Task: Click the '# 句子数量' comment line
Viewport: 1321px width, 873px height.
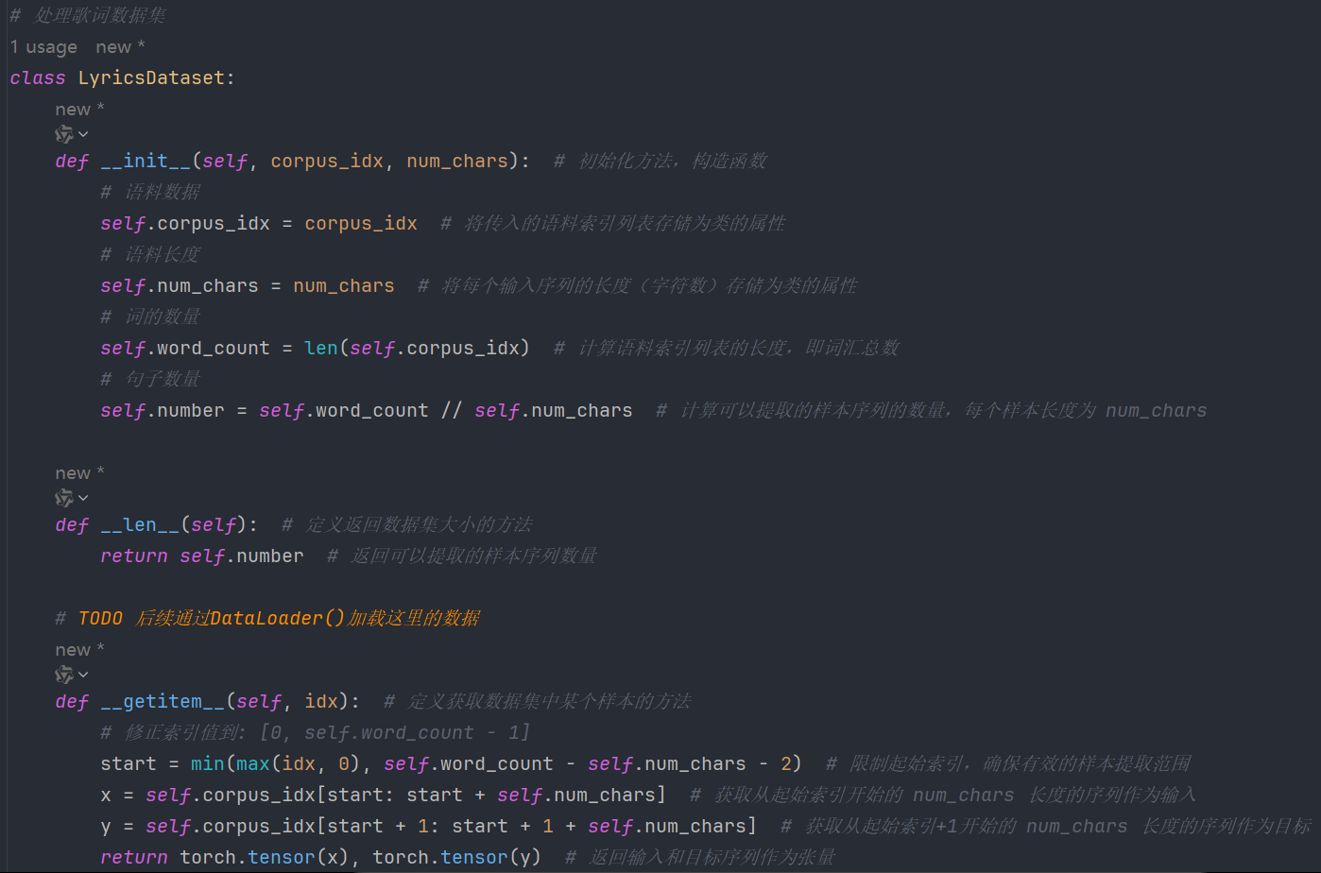Action: point(150,380)
